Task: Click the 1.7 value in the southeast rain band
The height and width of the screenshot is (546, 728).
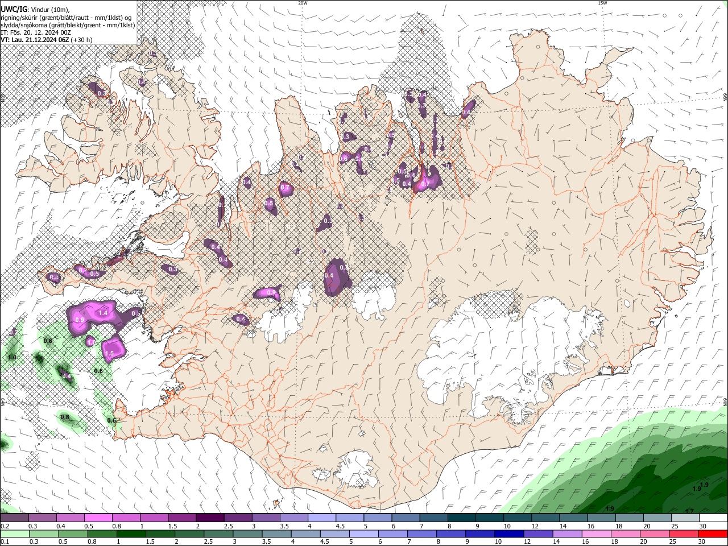Action: coord(689,511)
